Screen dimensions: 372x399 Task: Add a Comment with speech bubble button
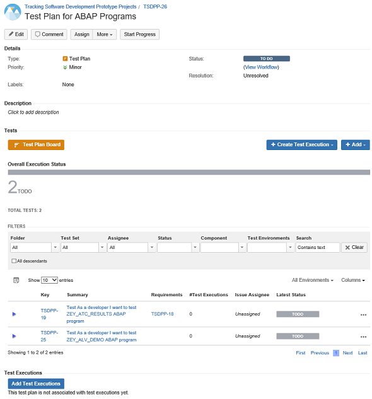(49, 34)
